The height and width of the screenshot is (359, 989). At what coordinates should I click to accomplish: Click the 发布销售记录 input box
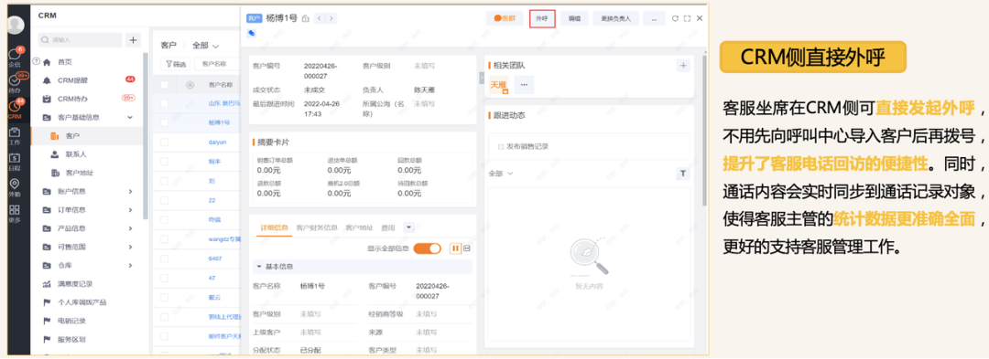click(589, 146)
